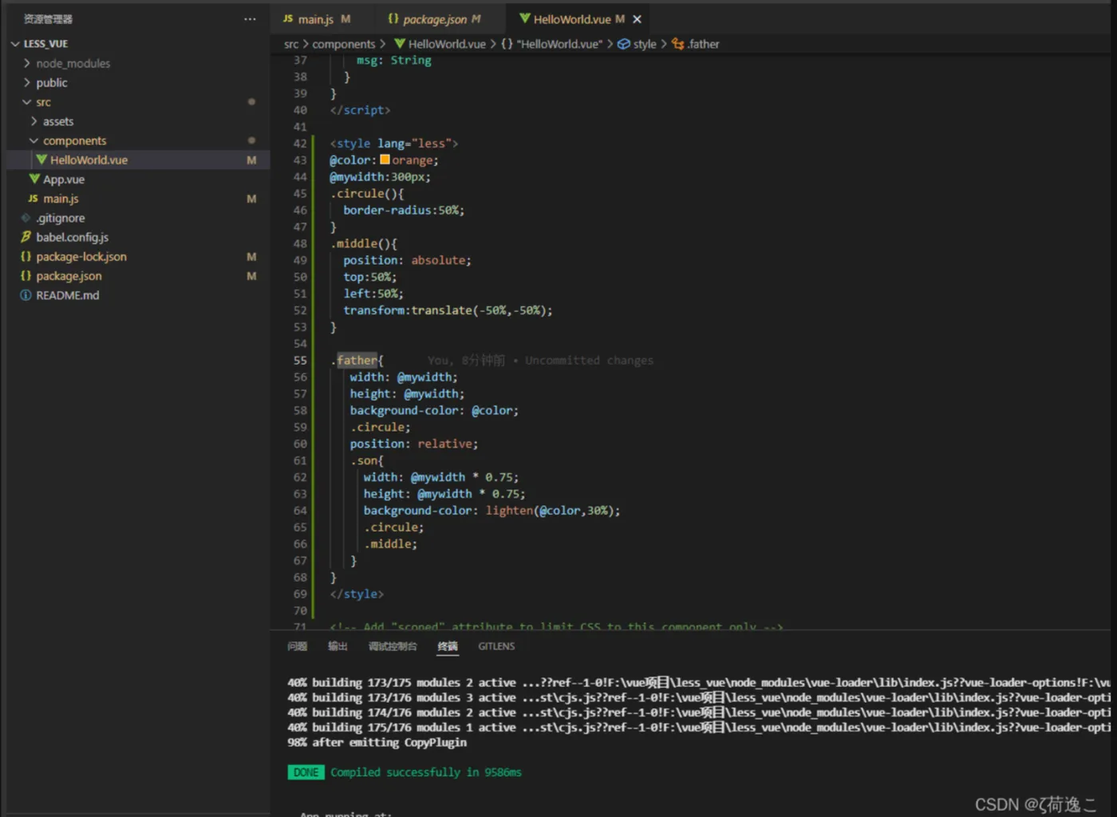Click the '98% after emitting CopyPlugin' line

(377, 742)
